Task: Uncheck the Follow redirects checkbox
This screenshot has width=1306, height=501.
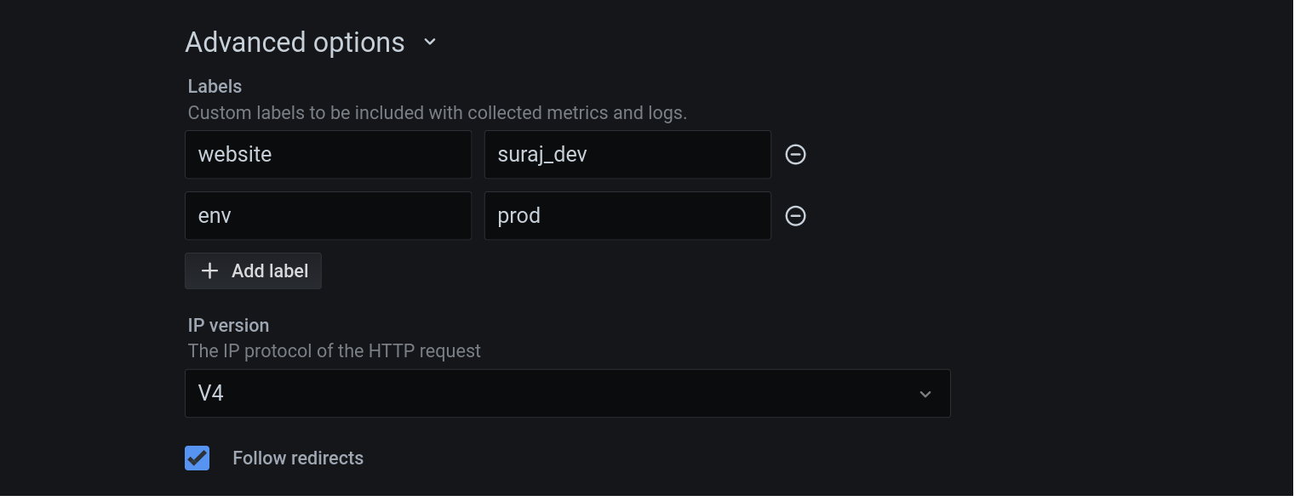Action: pyautogui.click(x=198, y=458)
